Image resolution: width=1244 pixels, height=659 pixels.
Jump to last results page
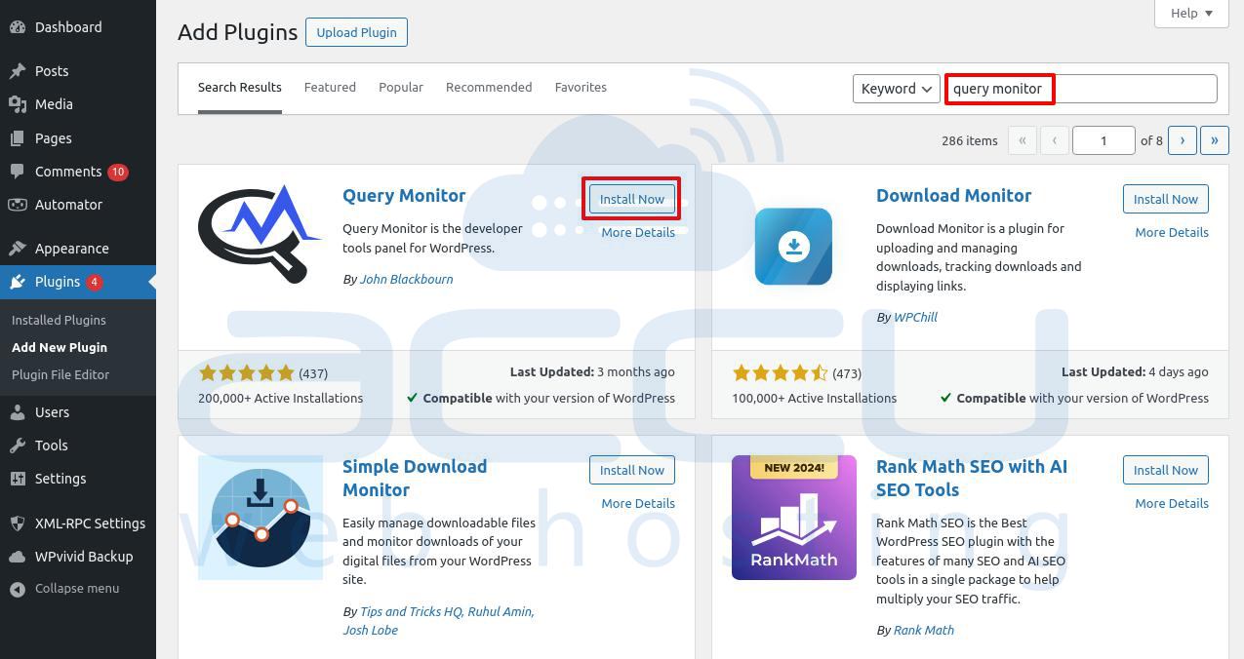click(x=1215, y=140)
